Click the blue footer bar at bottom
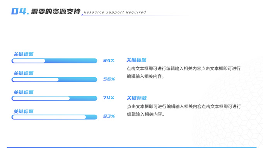The height and width of the screenshot is (148, 263). pos(131,147)
